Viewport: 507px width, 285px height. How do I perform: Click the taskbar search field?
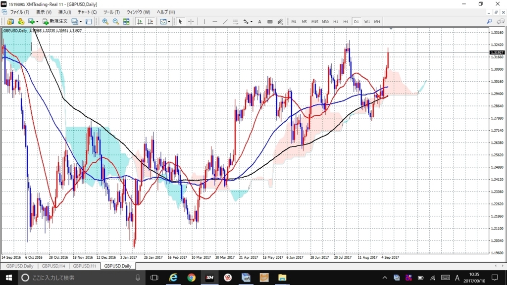tap(81, 278)
